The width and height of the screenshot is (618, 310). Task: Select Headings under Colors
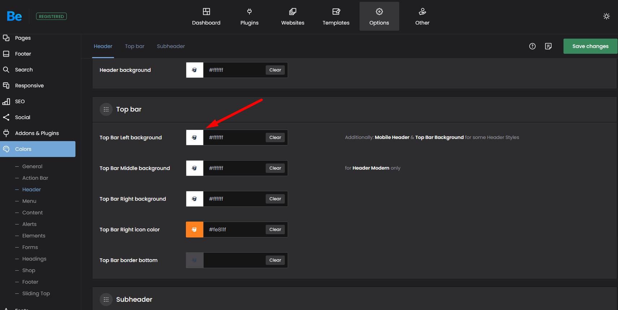pyautogui.click(x=34, y=259)
